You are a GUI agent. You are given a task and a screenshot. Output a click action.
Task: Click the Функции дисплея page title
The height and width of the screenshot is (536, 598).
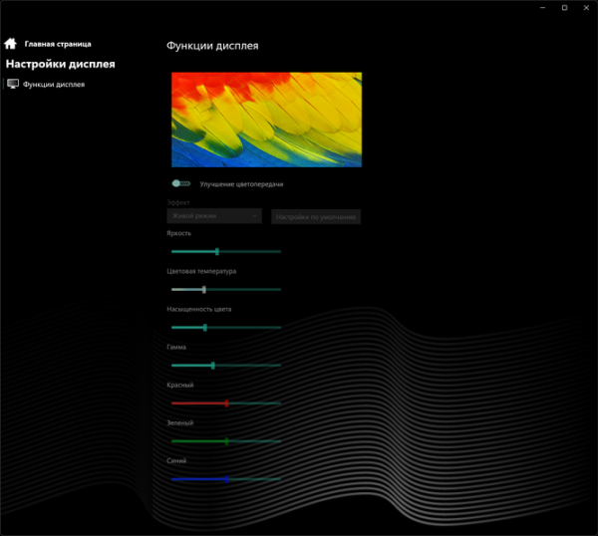coord(212,46)
